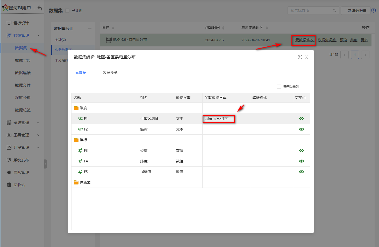Click the 新建数据集 button
The height and width of the screenshot is (247, 379).
pos(355,11)
